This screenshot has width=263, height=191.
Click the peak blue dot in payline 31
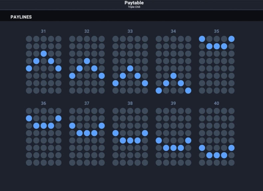[44, 54]
